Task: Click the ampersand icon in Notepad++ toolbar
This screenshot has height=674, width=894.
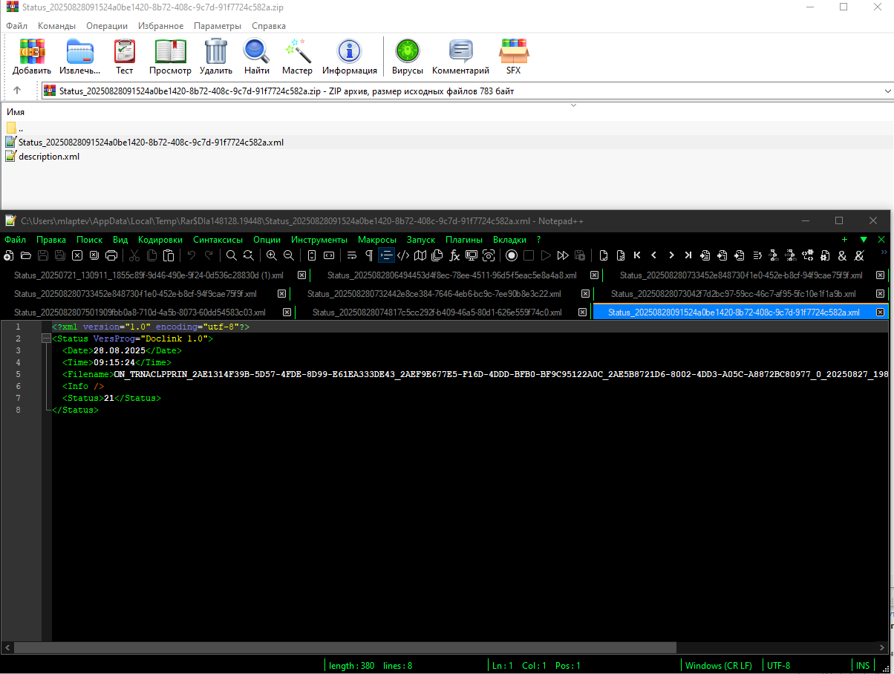Action: 842,255
